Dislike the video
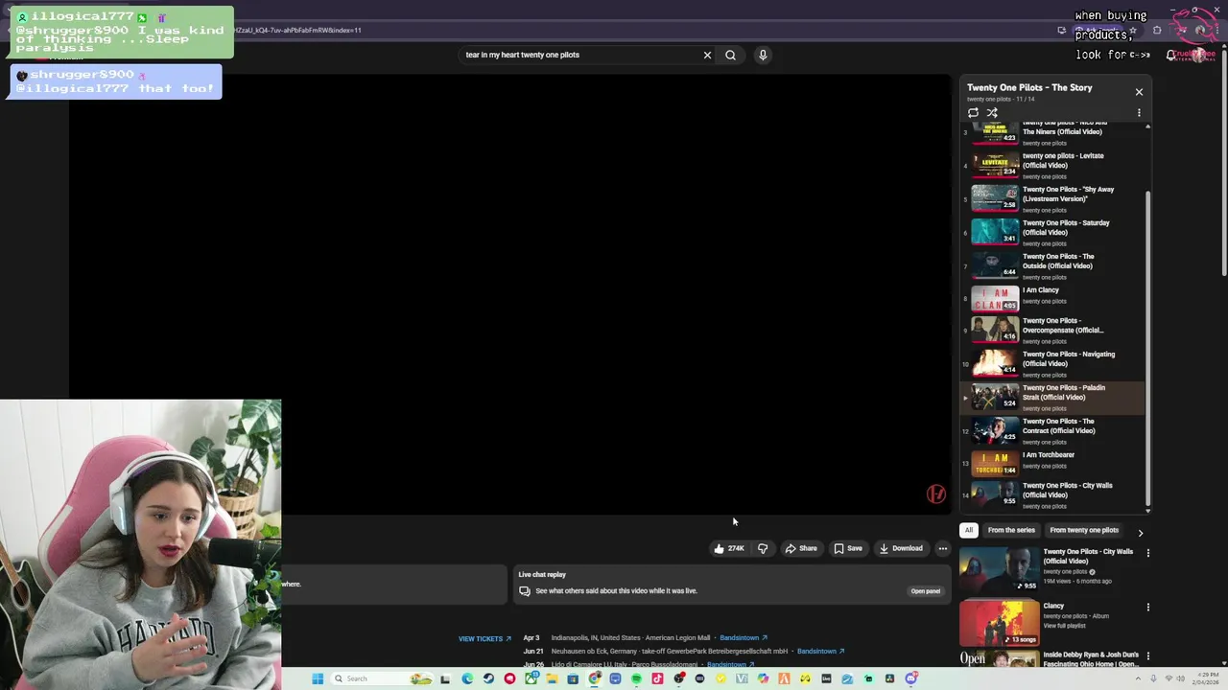This screenshot has width=1228, height=690. click(763, 548)
